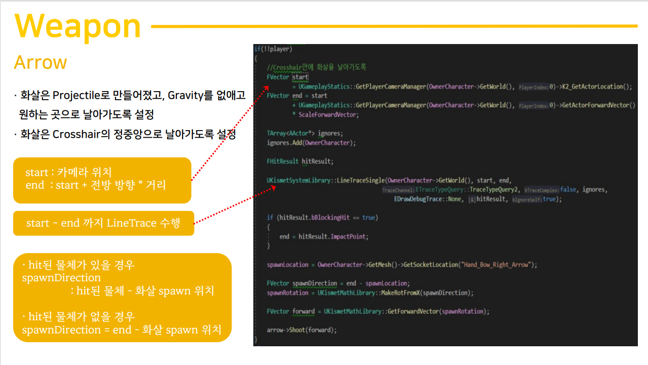648x365 pixels.
Task: Click "end : start + 전방 방향 * 거리" text
Action: 96,185
